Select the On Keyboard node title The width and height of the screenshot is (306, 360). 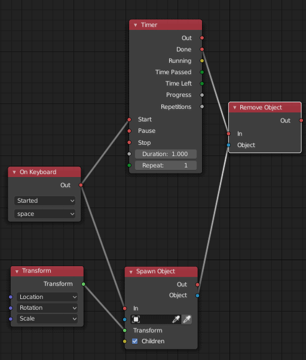point(38,172)
